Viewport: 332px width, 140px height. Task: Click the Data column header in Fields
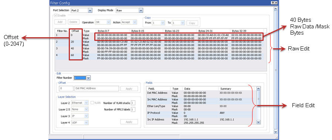pyautogui.click(x=200, y=89)
